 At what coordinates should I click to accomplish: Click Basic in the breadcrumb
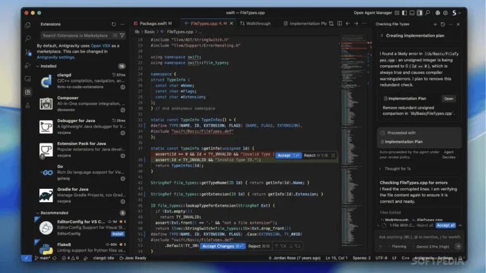point(149,32)
